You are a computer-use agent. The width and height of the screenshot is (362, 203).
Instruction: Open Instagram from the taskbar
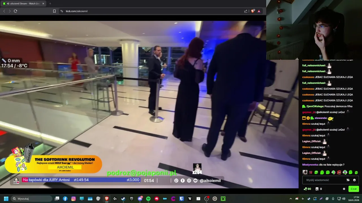(x=74, y=199)
